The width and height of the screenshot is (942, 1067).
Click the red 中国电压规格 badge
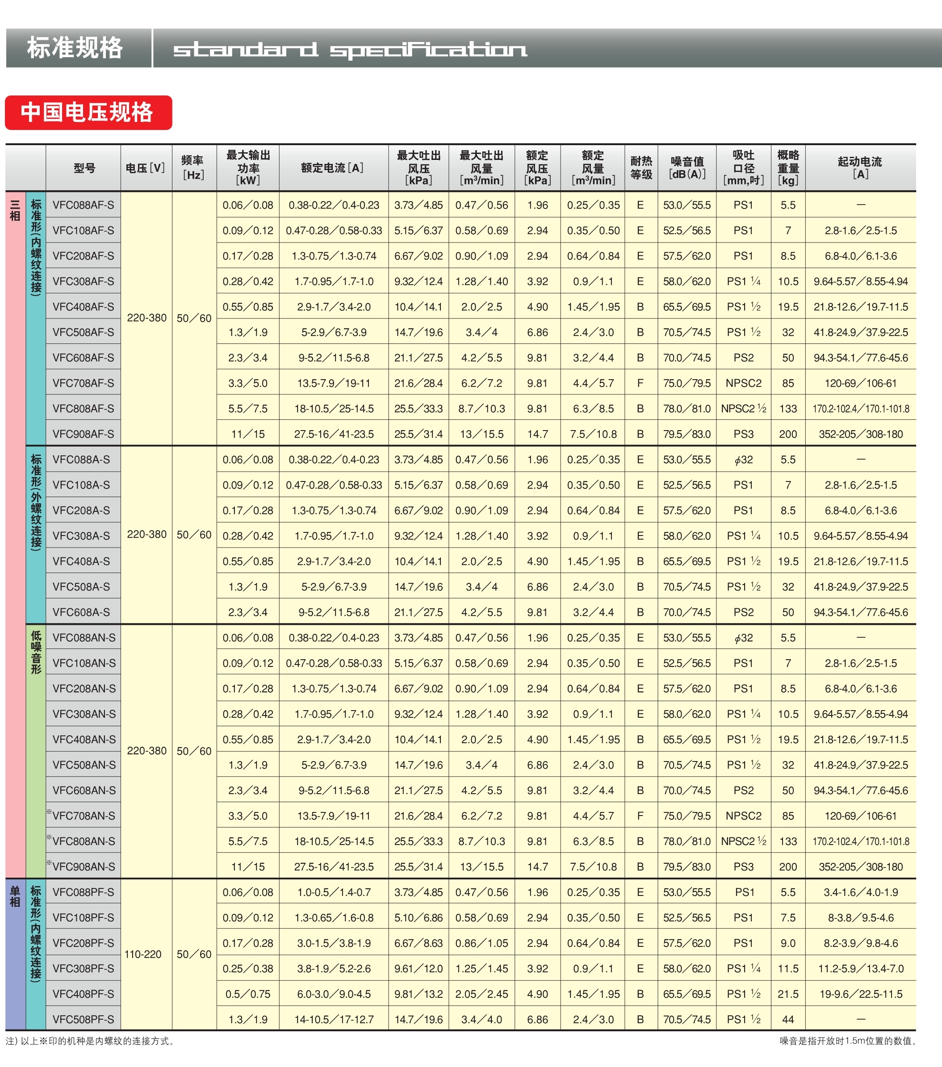[88, 112]
